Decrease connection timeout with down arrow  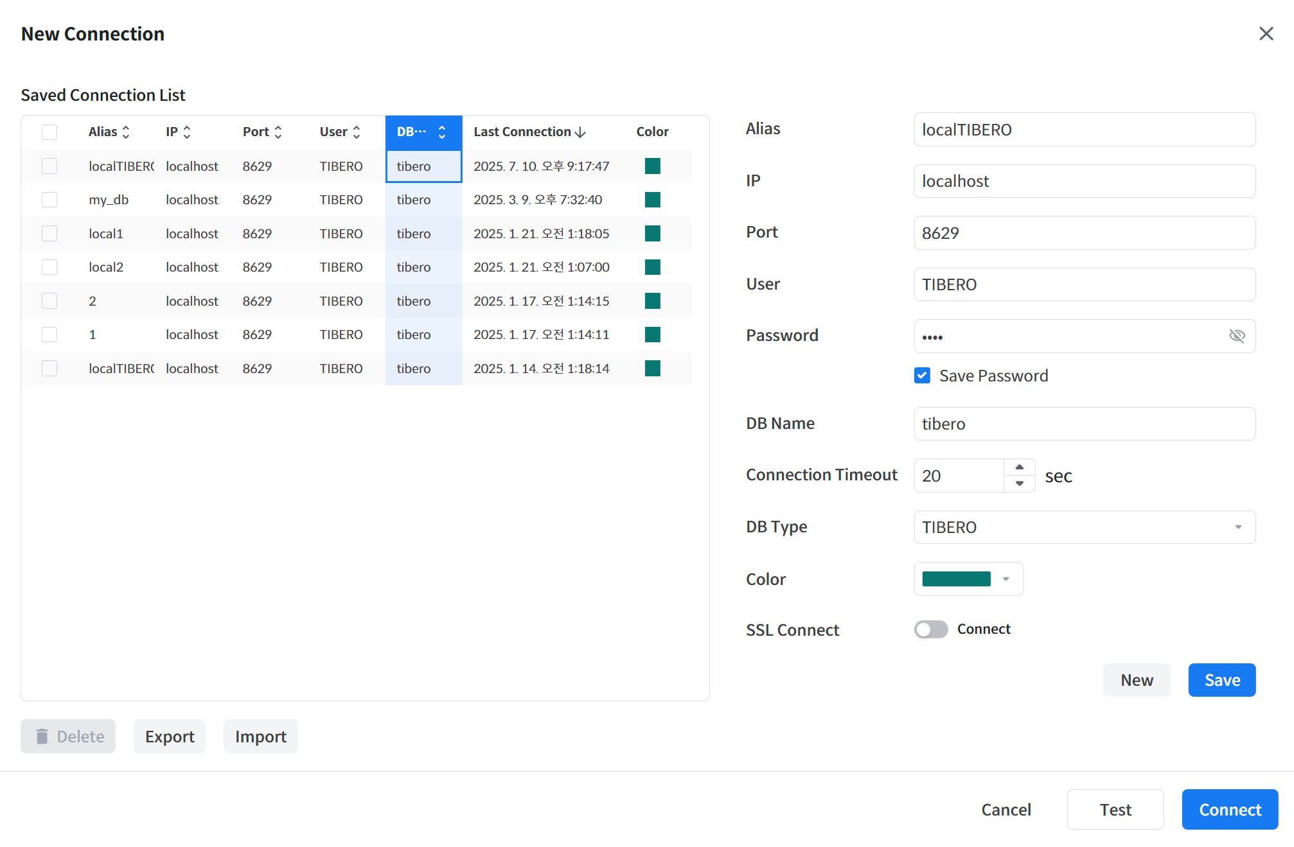coord(1019,484)
